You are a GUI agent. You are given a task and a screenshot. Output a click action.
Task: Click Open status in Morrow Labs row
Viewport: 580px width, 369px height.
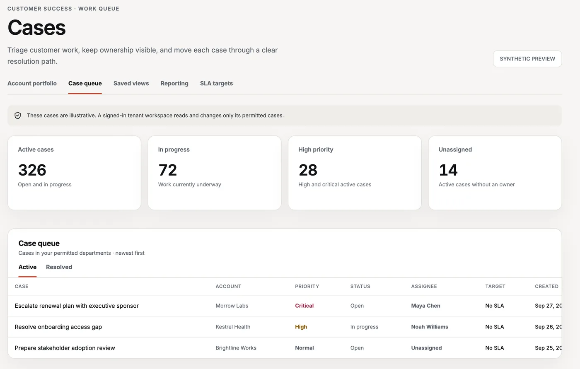(357, 306)
